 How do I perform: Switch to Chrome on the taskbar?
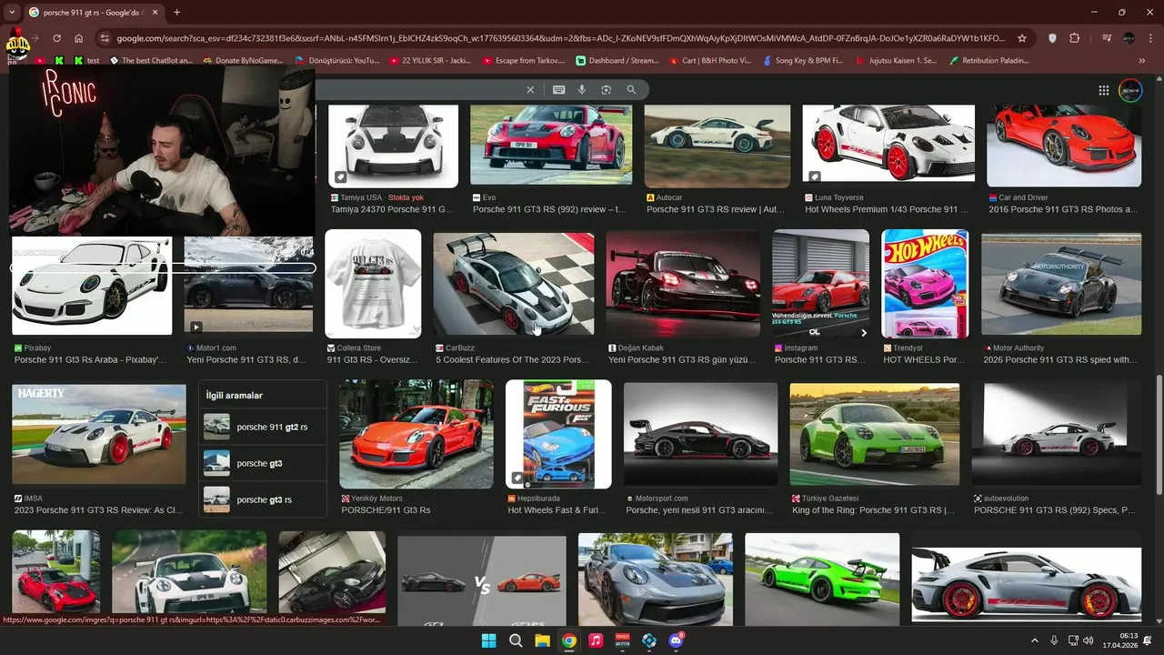[x=568, y=640]
